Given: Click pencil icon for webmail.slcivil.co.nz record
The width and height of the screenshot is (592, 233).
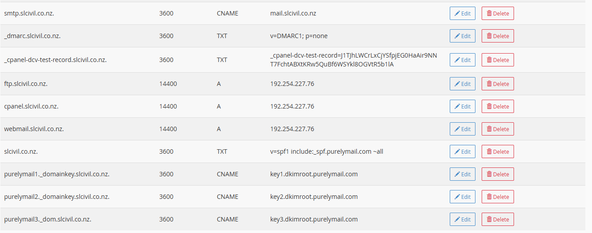Looking at the screenshot, I should [457, 129].
